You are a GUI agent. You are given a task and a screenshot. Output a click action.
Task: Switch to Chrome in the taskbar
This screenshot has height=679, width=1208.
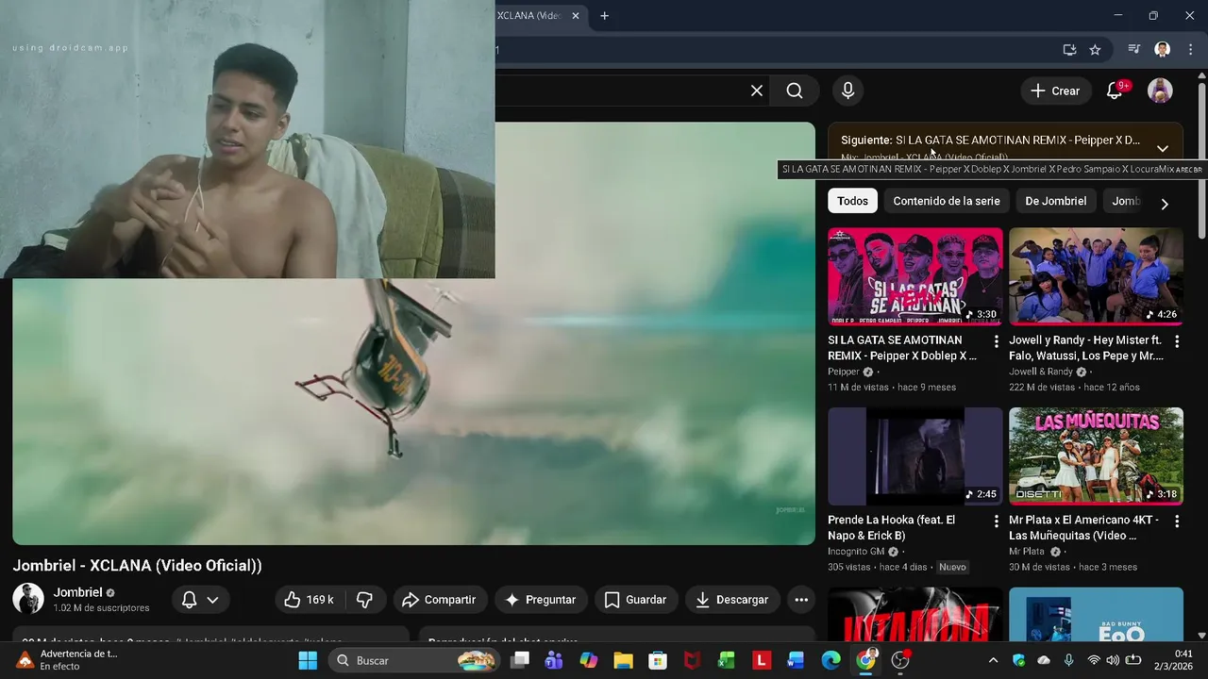(865, 660)
